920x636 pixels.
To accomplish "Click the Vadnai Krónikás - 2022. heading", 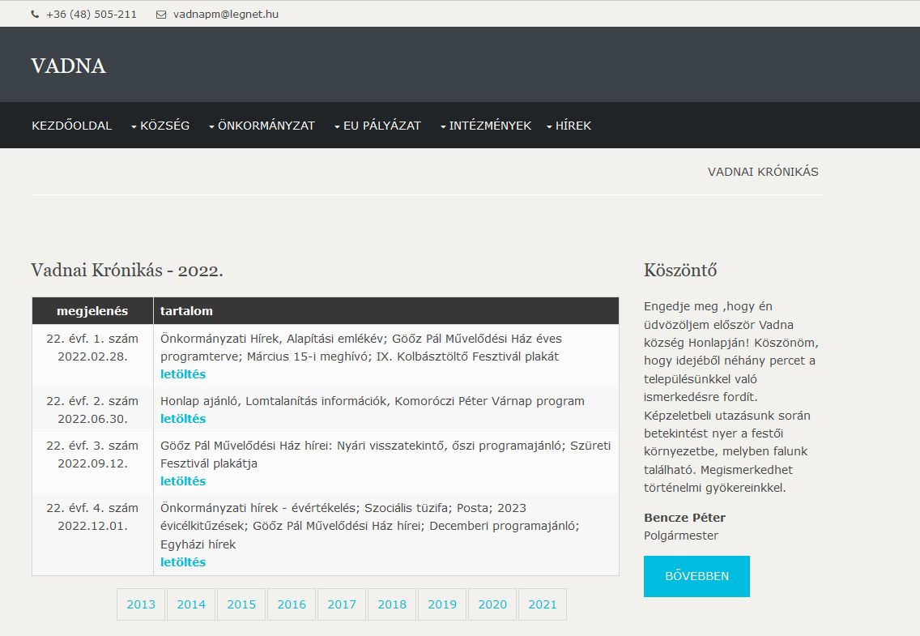I will (x=126, y=271).
